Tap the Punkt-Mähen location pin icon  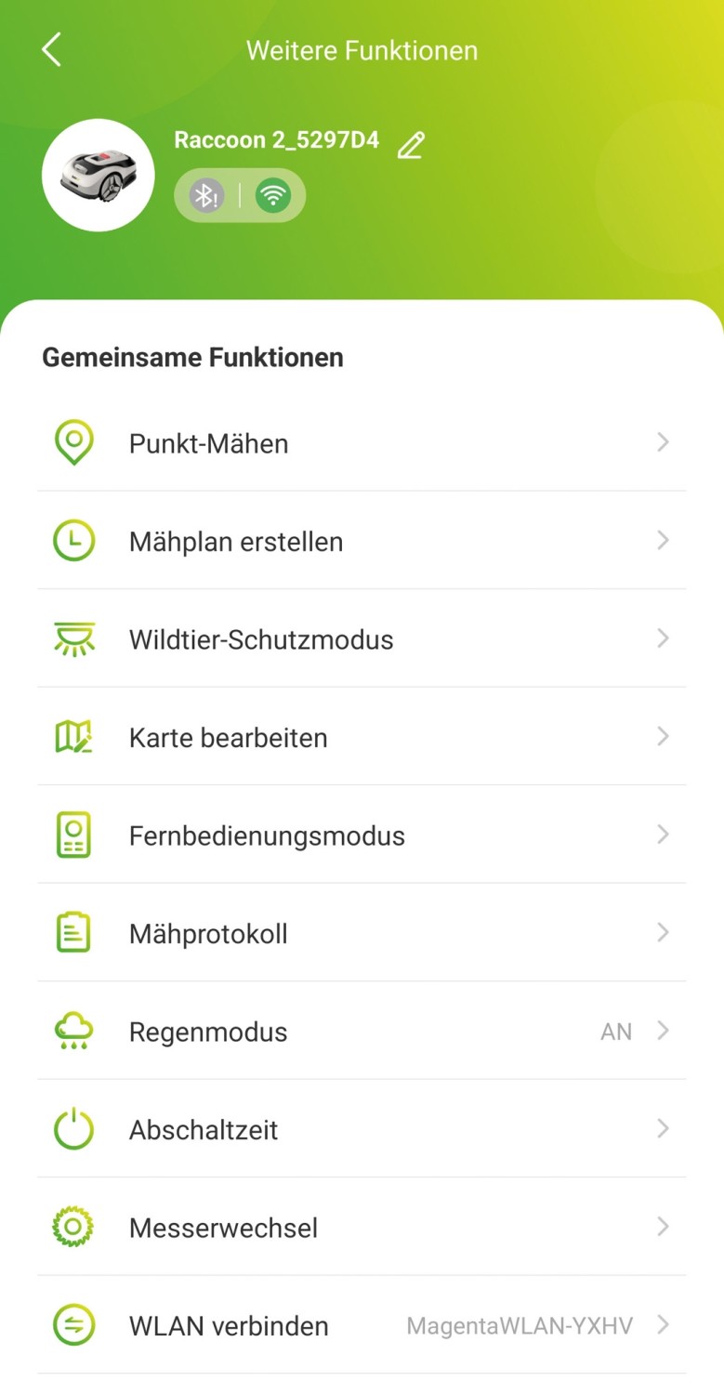pyautogui.click(x=74, y=442)
